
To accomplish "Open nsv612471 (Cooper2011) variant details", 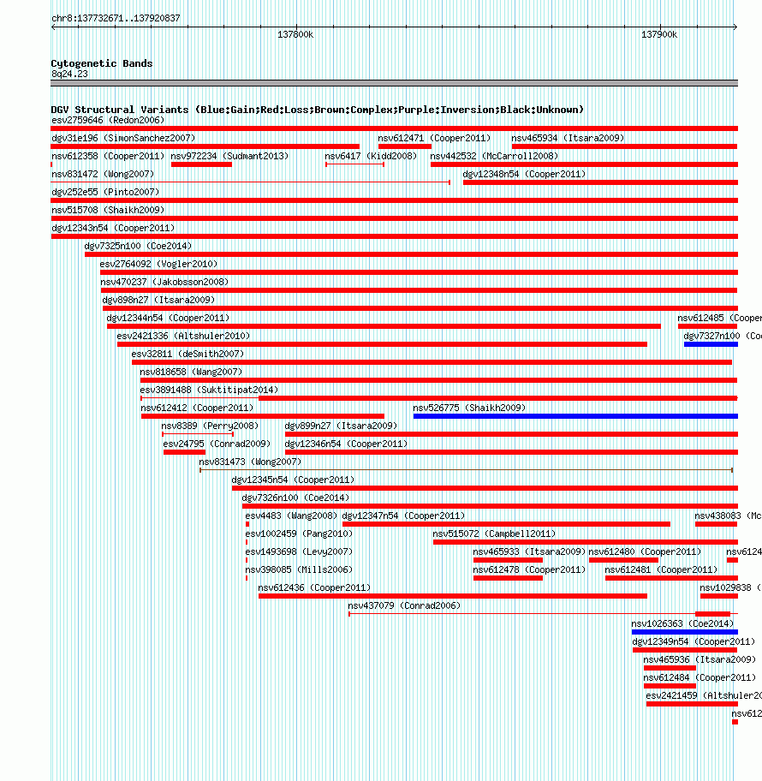I will pos(434,138).
